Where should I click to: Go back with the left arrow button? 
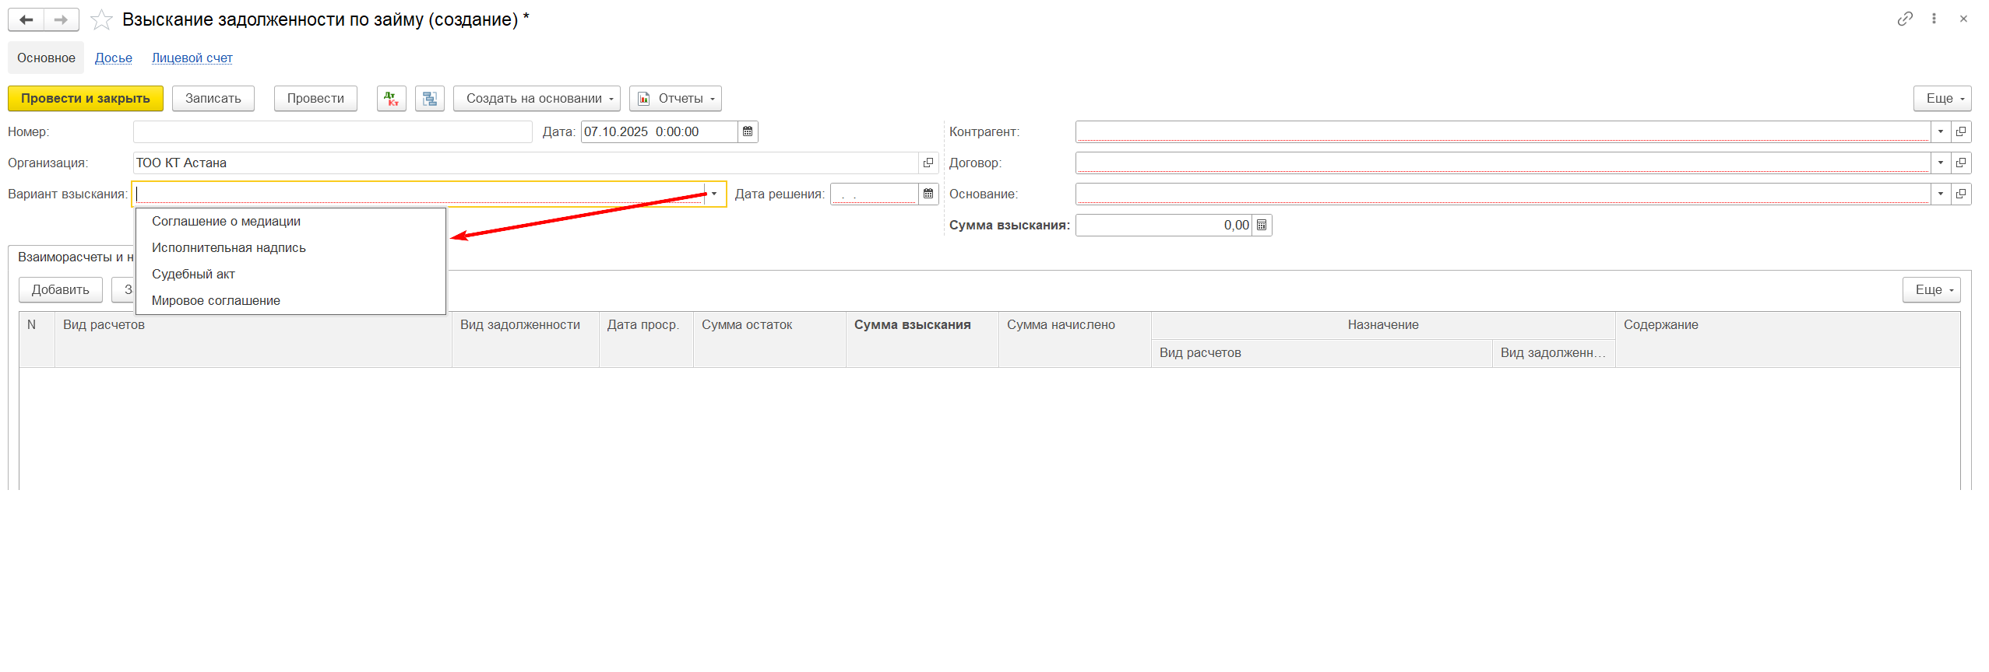[x=26, y=19]
